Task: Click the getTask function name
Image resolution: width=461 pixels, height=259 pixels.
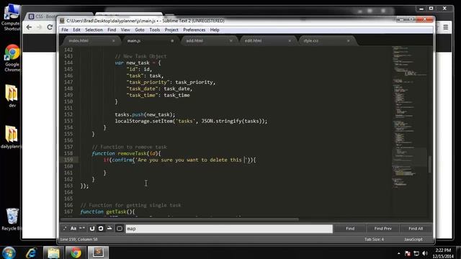Action: [116, 212]
